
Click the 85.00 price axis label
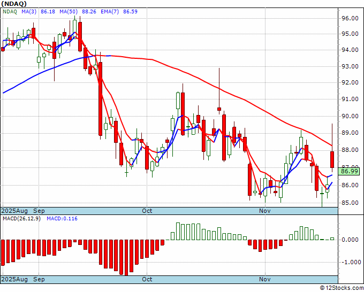[x=350, y=203]
